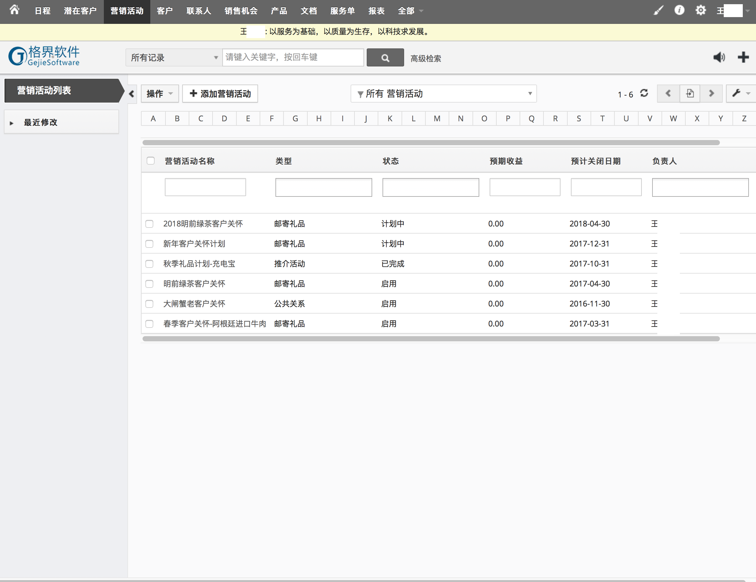Click the 添加营销活动 button
756x582 pixels.
click(220, 94)
